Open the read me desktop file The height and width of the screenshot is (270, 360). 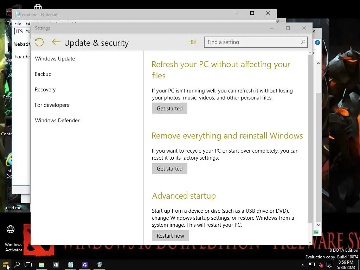[13, 207]
